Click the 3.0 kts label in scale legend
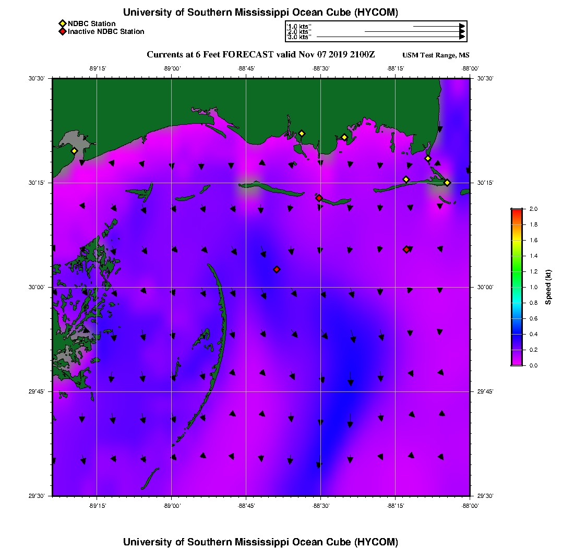This screenshot has height=548, width=574. [299, 37]
